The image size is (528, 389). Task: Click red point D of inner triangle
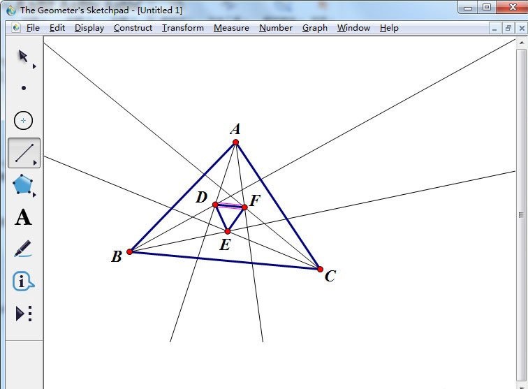(x=216, y=205)
